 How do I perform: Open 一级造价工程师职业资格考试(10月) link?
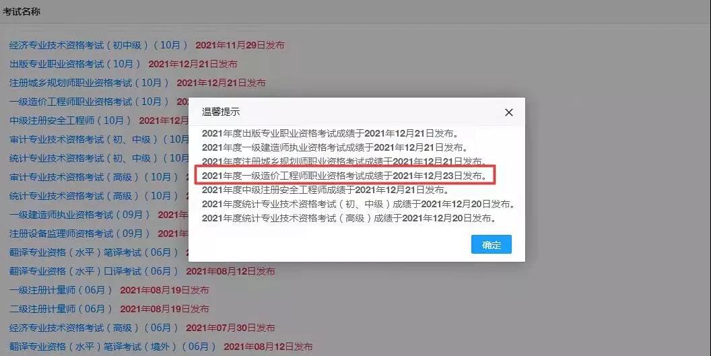pos(89,102)
